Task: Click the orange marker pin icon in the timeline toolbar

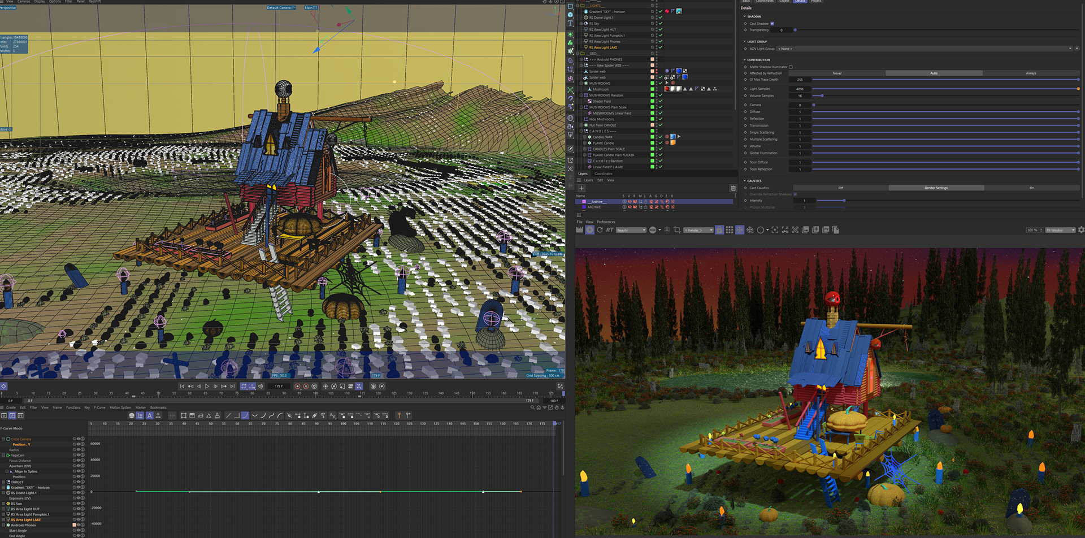Action: (399, 415)
